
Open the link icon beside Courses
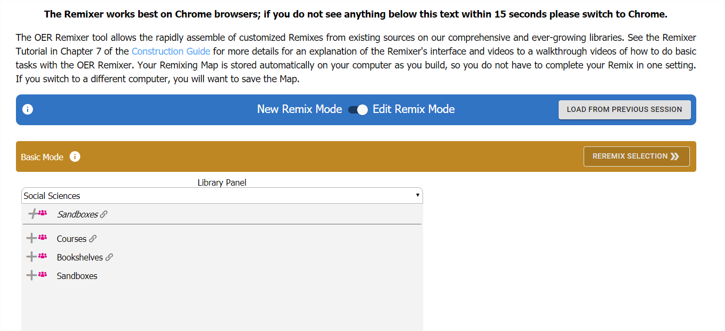point(93,239)
